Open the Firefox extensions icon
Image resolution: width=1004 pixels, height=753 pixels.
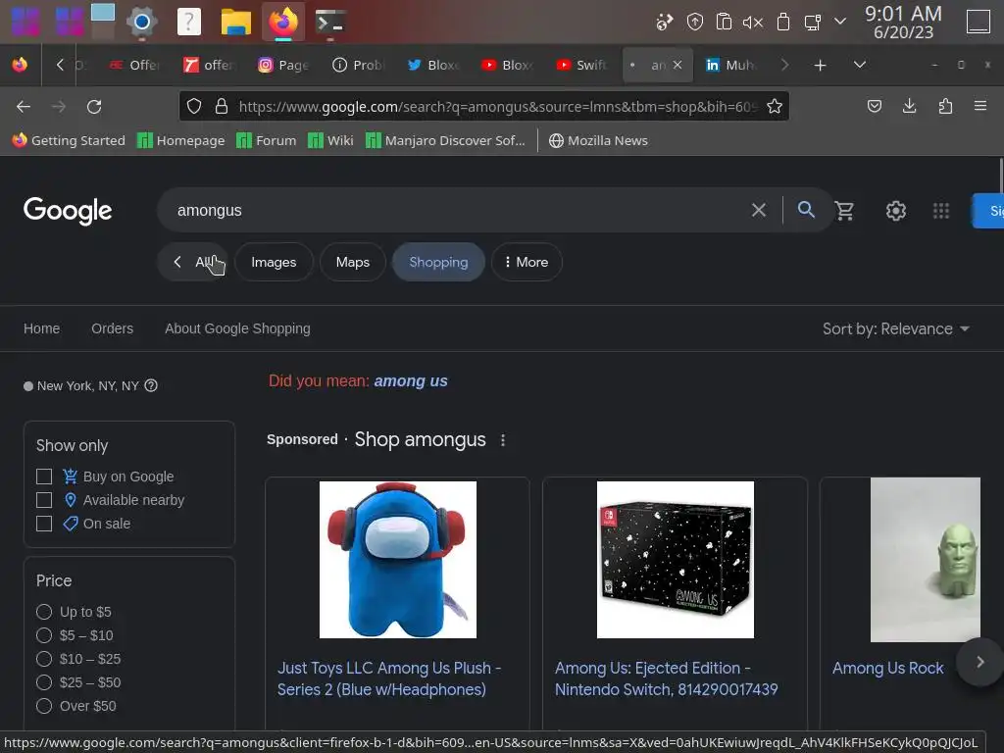click(945, 106)
